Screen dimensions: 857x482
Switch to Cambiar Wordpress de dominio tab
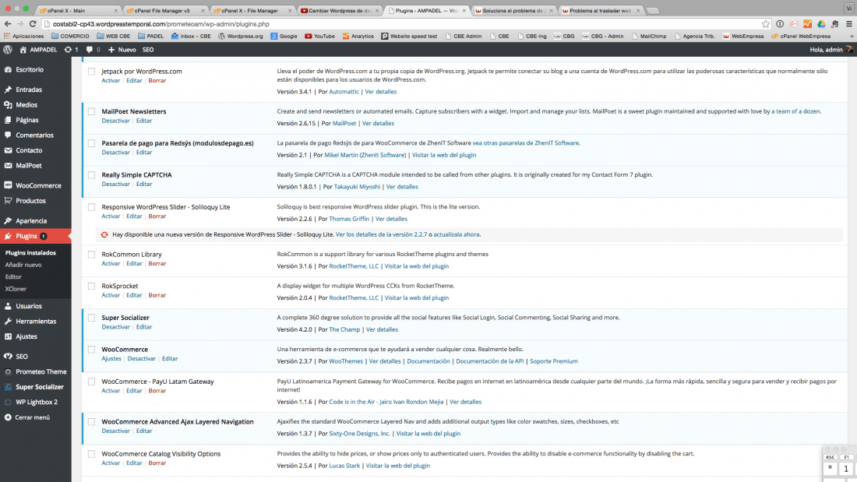click(340, 10)
